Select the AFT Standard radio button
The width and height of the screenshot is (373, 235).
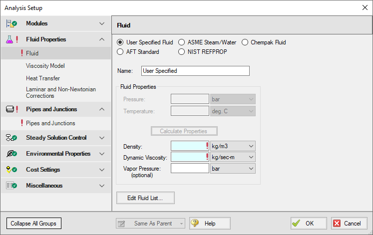120,51
